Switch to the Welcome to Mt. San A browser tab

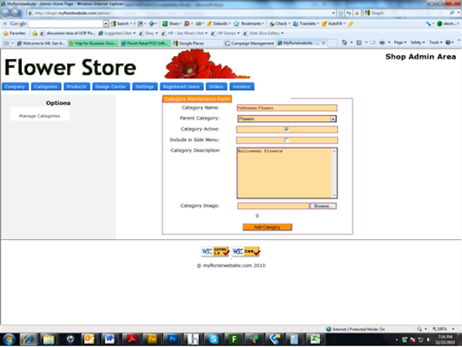coord(41,43)
